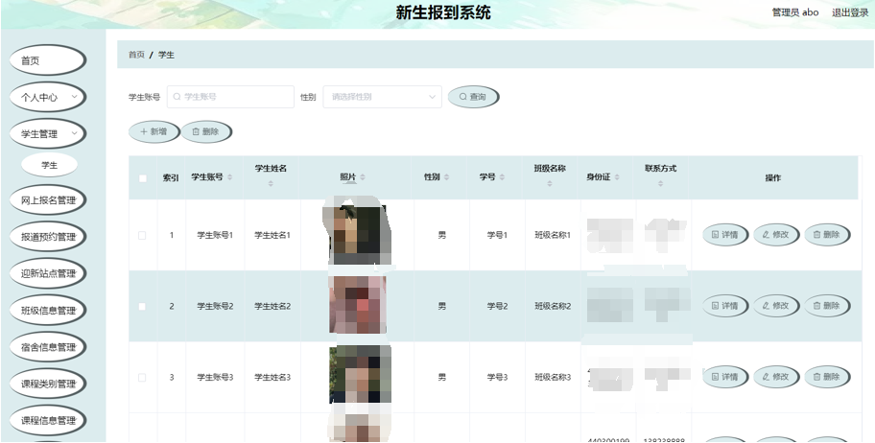The image size is (875, 443).
Task: Click 删除 for 学生账号3 row
Action: click(x=827, y=377)
